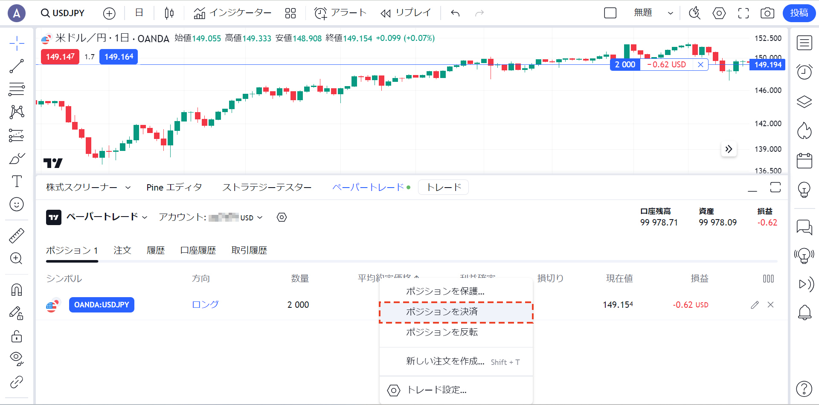The height and width of the screenshot is (405, 819).
Task: Open the quick search lightning icon
Action: coord(694,13)
